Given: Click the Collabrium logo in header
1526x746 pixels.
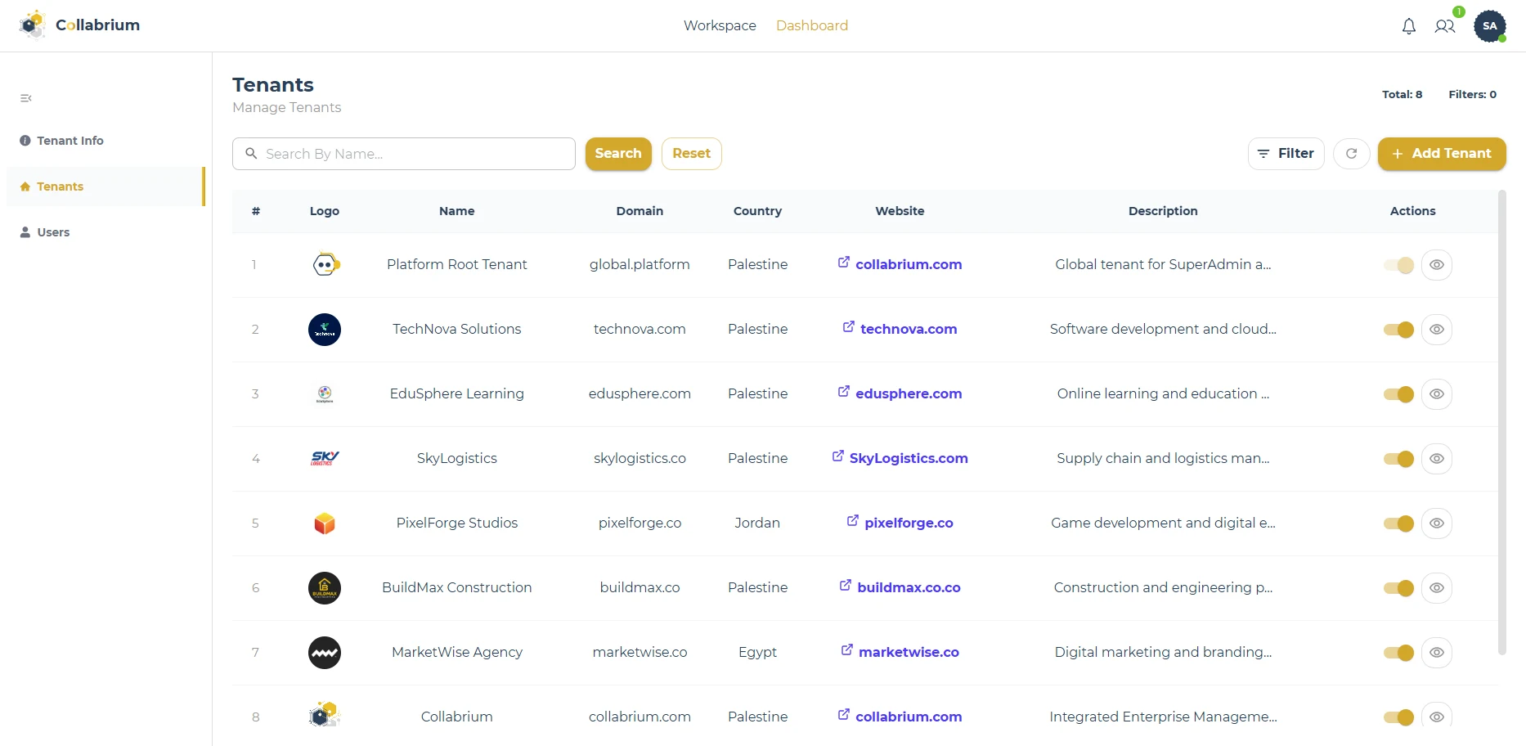Looking at the screenshot, I should 79,25.
